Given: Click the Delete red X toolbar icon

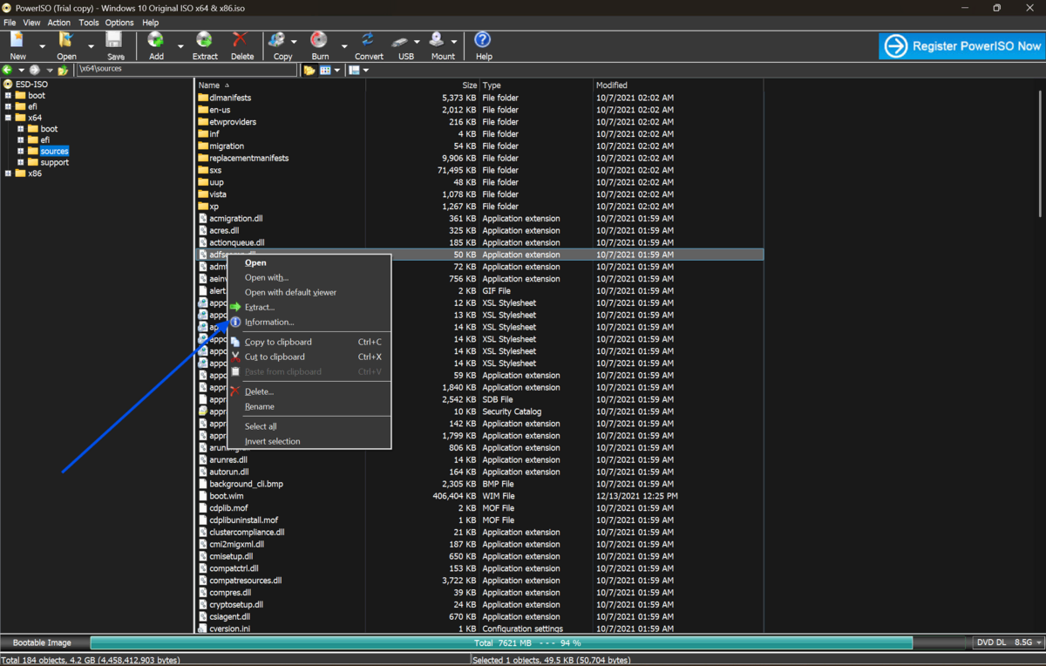Looking at the screenshot, I should coord(241,40).
